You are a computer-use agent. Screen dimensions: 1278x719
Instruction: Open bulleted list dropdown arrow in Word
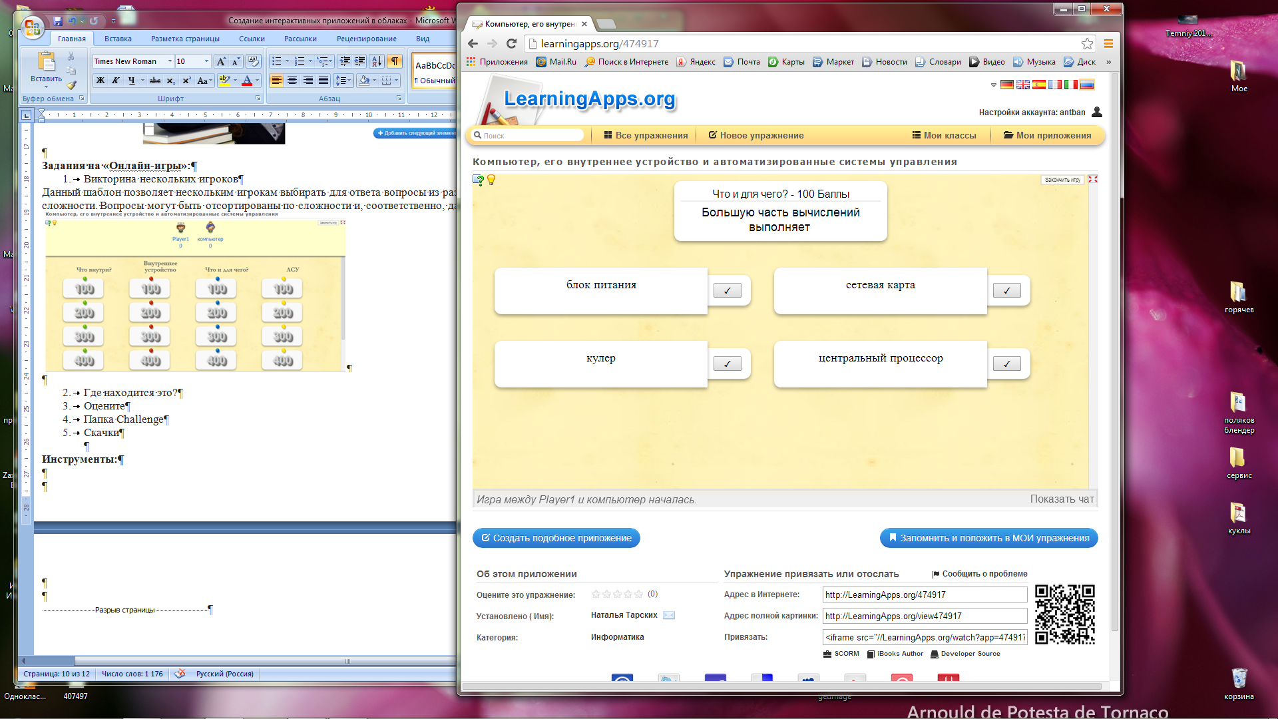[288, 61]
